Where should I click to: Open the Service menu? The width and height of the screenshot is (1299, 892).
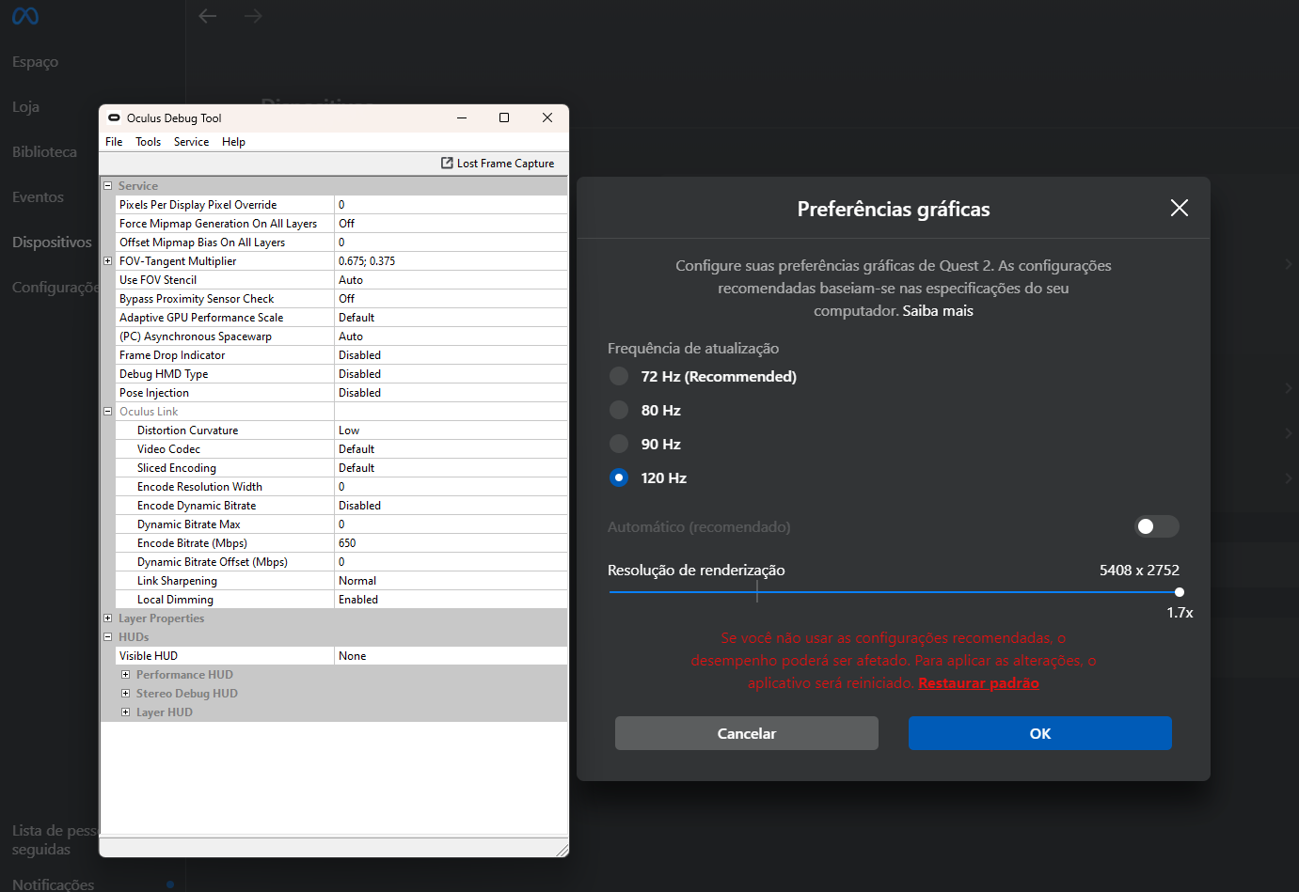point(191,142)
